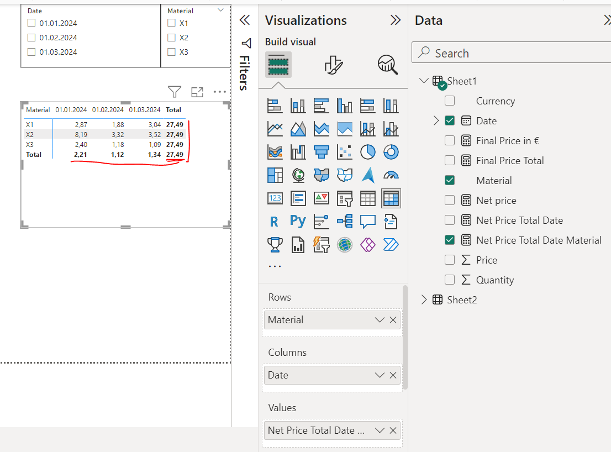Click the Total column header in matrix
This screenshot has height=452, width=611.
pyautogui.click(x=173, y=110)
